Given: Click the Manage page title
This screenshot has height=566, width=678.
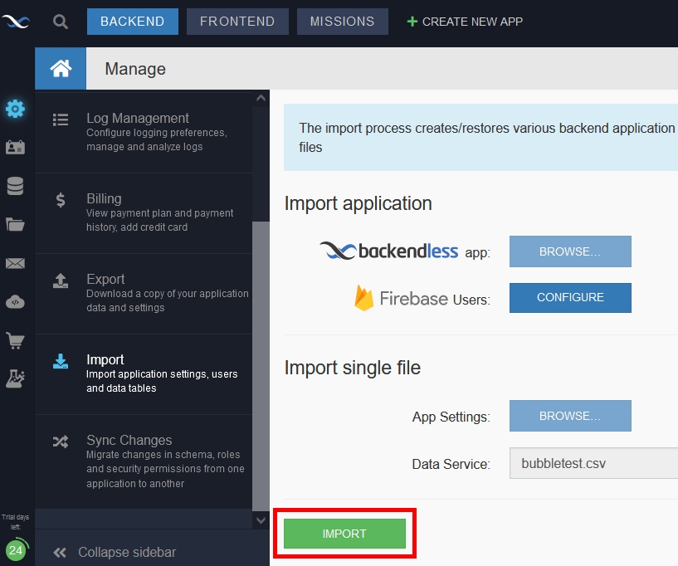Looking at the screenshot, I should (135, 69).
